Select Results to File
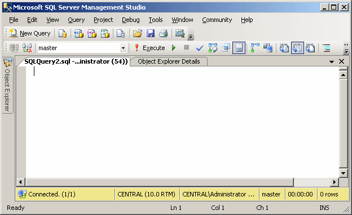The width and height of the screenshot is (352, 215). 310,48
